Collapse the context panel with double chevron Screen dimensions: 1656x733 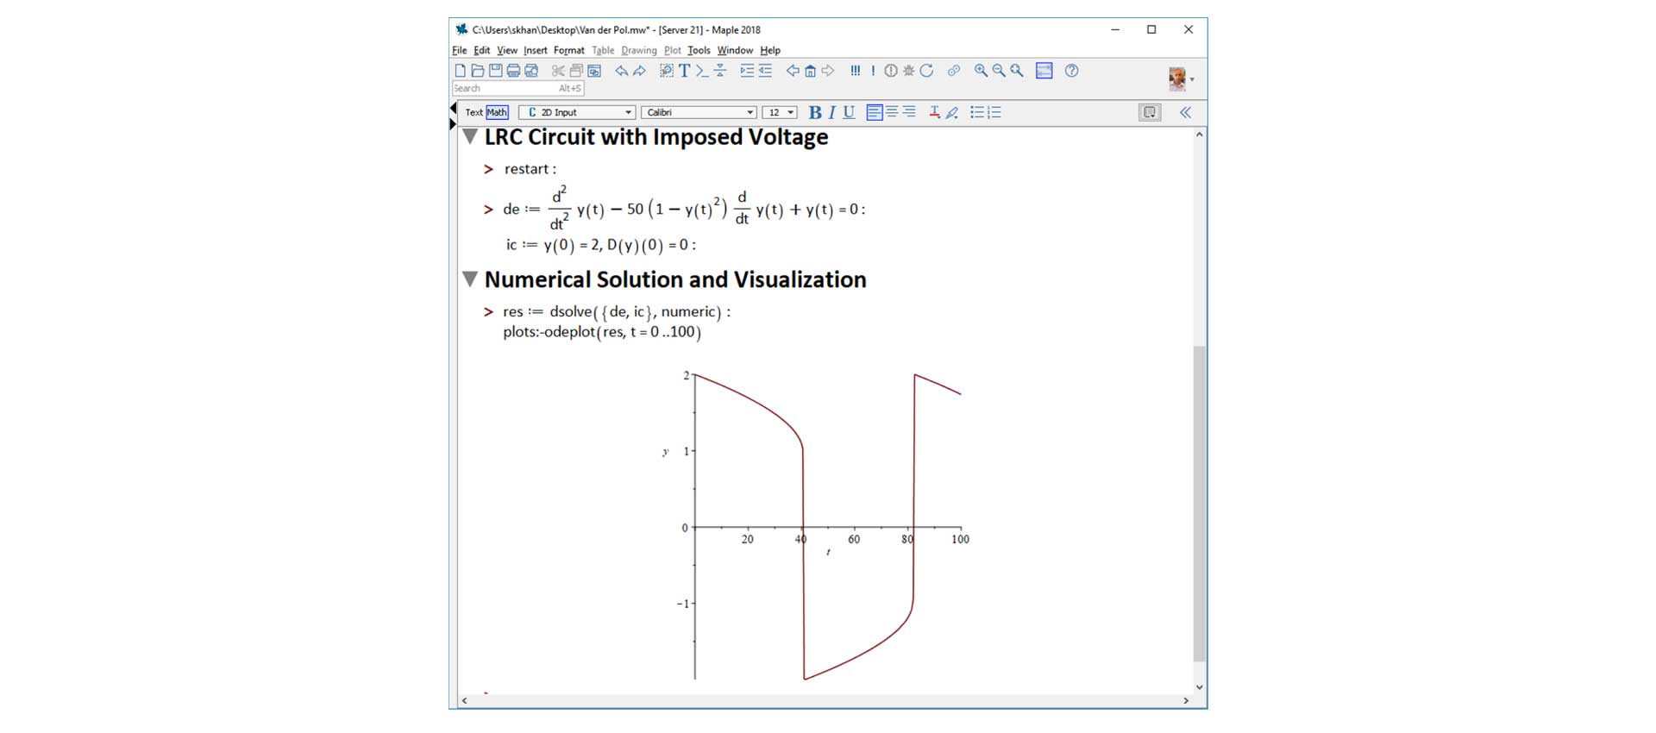1185,112
